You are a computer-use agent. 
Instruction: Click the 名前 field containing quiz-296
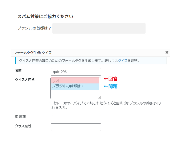(76, 72)
